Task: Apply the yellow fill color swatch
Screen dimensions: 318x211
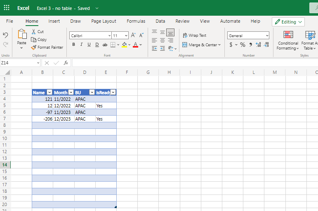Action: [124, 45]
